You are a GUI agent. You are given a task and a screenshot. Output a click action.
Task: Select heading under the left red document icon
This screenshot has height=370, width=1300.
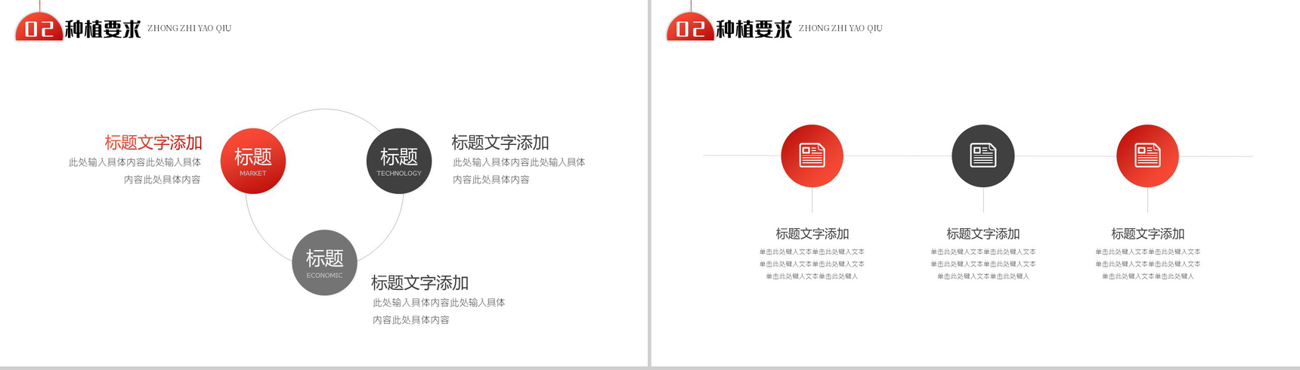point(812,234)
